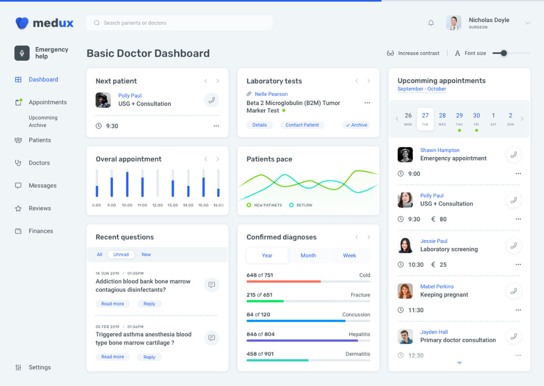Call Polly Paul from Next patient card
Screen dimensions: 544x386
click(212, 100)
